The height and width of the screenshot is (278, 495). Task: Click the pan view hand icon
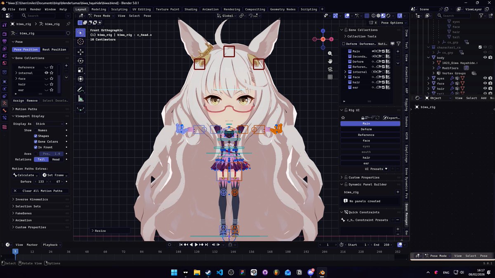tap(330, 61)
